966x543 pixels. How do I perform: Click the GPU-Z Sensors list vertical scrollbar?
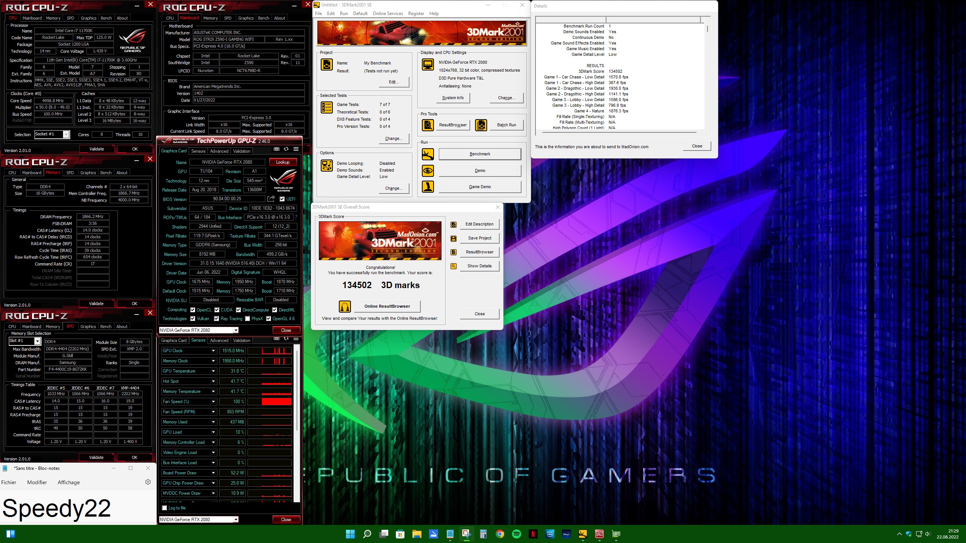(x=297, y=423)
